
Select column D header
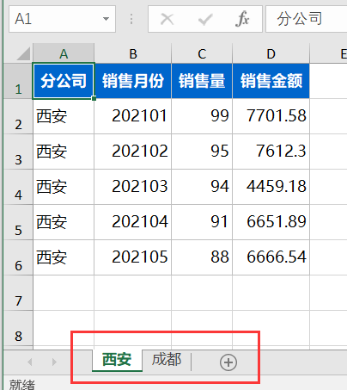271,53
